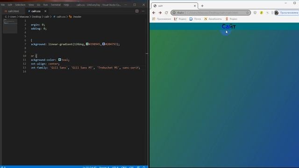
Task: Select CSS language mode in status bar
Action: [131, 167]
